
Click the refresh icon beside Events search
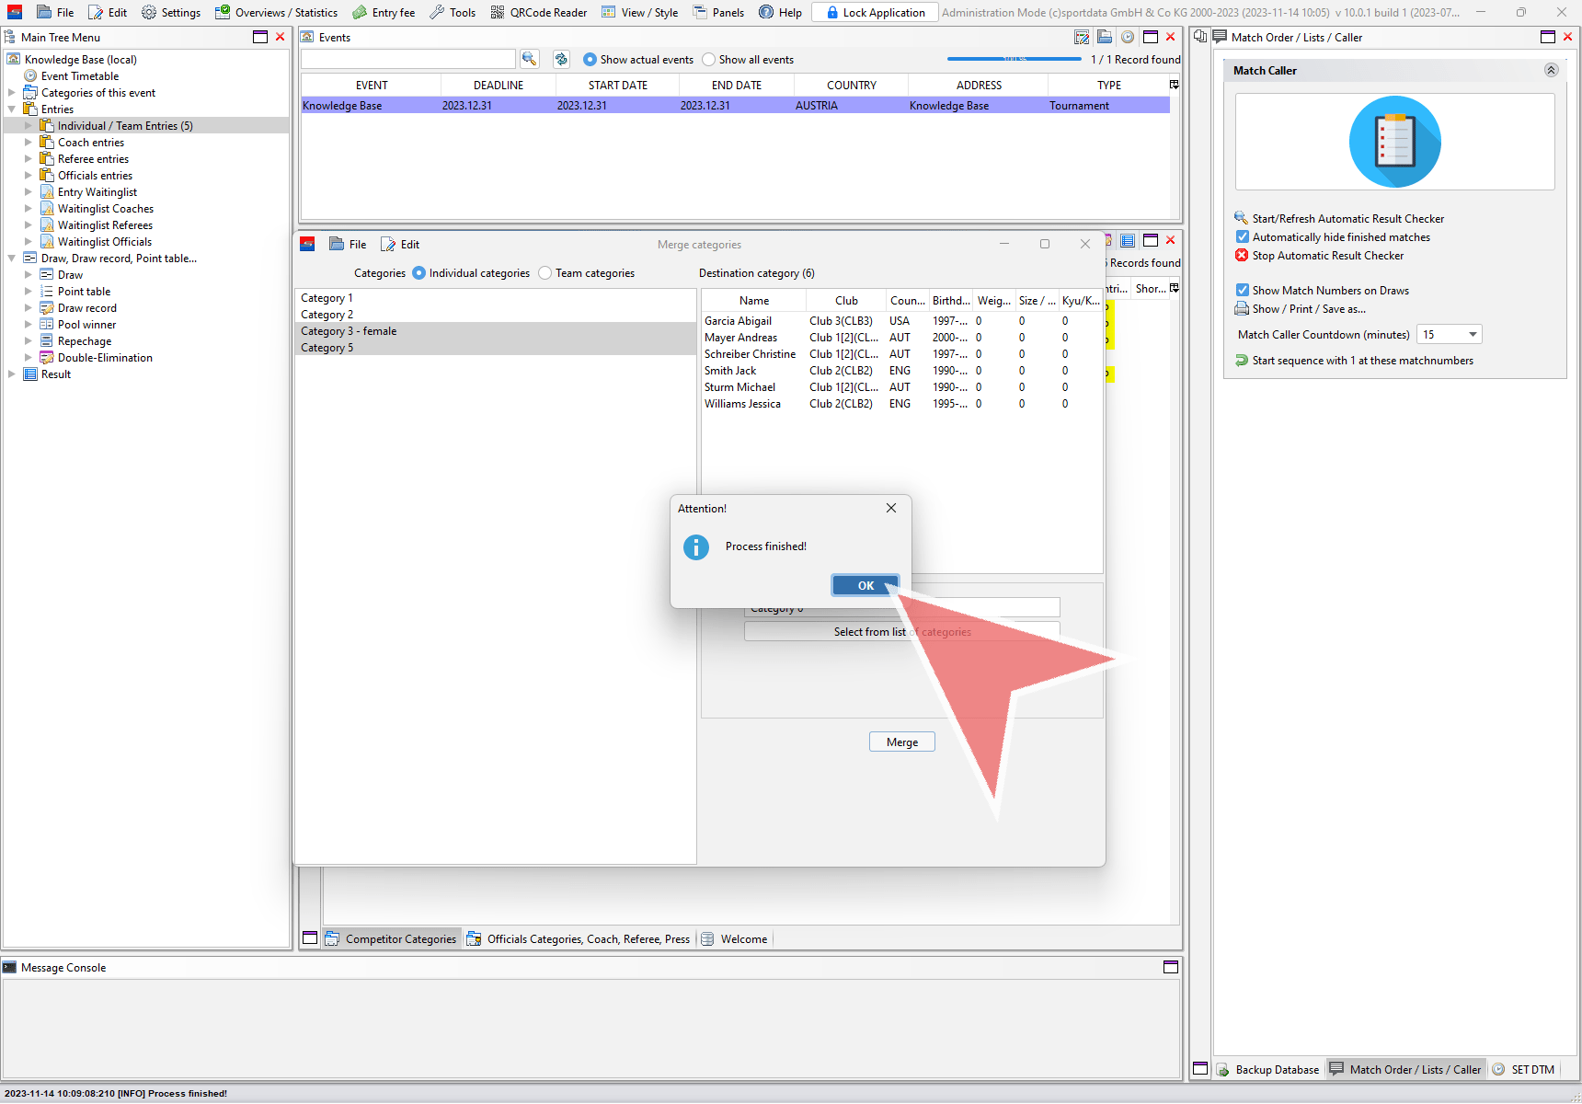(561, 59)
